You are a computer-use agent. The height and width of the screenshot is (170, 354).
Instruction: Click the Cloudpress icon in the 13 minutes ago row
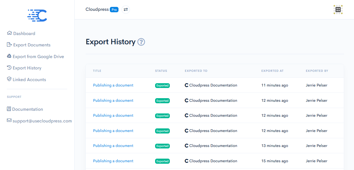(x=187, y=146)
